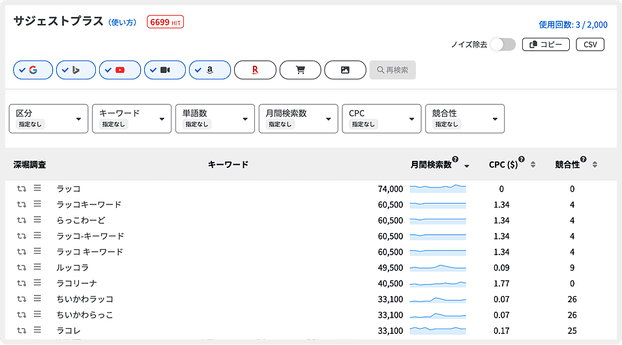The width and height of the screenshot is (622, 345).
Task: Click the 6699 HIT badge
Action: tap(165, 22)
